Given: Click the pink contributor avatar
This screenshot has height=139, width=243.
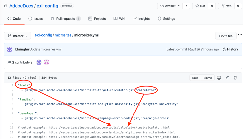Looking at the screenshot, I should click(x=46, y=62).
